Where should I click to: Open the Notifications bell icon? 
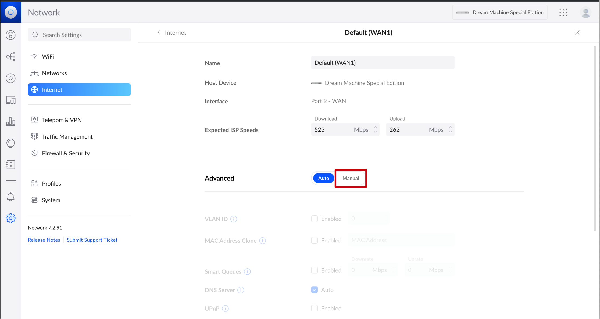[10, 197]
